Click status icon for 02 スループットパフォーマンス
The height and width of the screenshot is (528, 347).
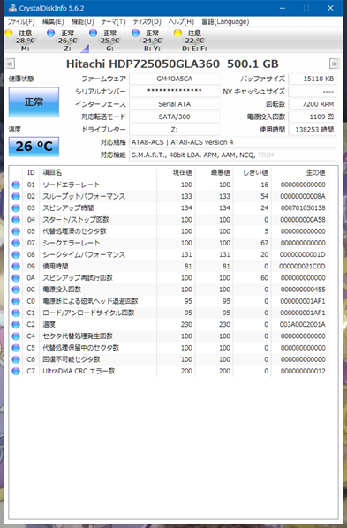pos(16,196)
